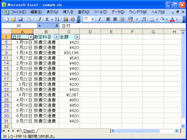Click the Format Painter brush icon
The image size is (187, 140).
(x=39, y=19)
